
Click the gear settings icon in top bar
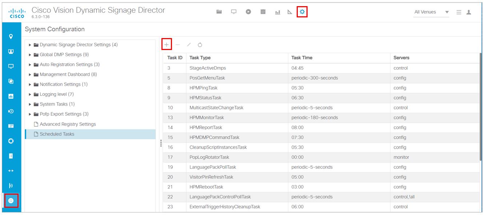pos(302,12)
